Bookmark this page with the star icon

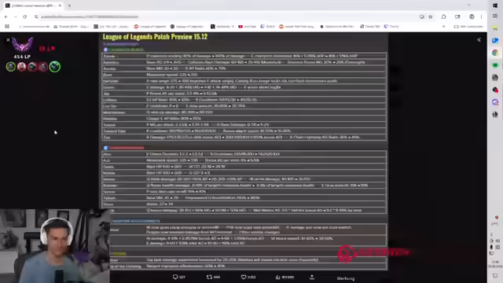click(431, 17)
